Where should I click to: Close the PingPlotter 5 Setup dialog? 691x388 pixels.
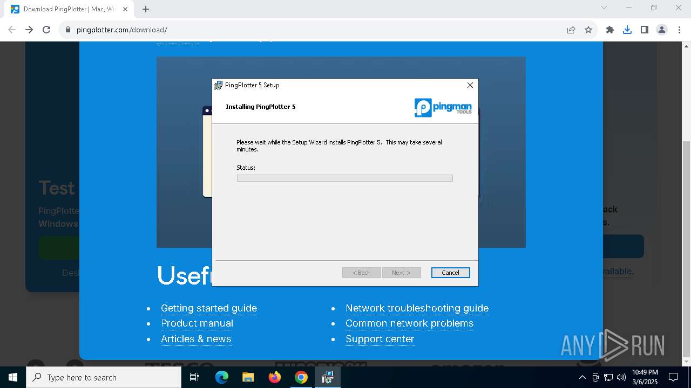point(470,85)
